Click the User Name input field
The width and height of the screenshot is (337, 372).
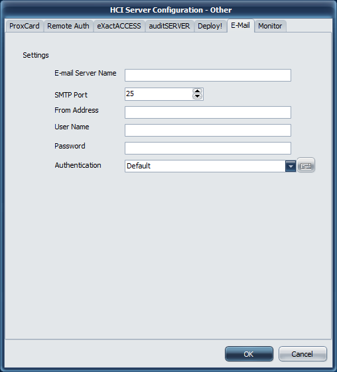[x=208, y=130]
